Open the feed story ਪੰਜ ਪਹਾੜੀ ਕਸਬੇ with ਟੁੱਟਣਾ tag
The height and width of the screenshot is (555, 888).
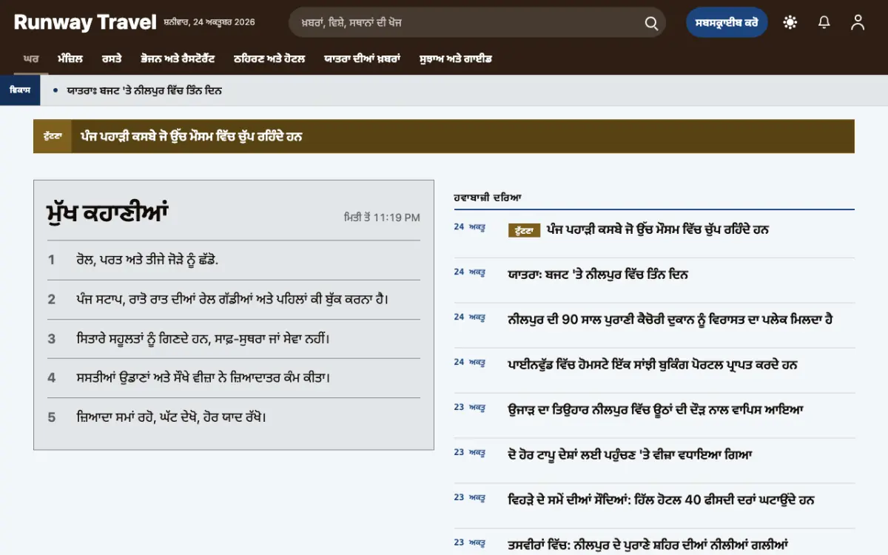tap(658, 229)
